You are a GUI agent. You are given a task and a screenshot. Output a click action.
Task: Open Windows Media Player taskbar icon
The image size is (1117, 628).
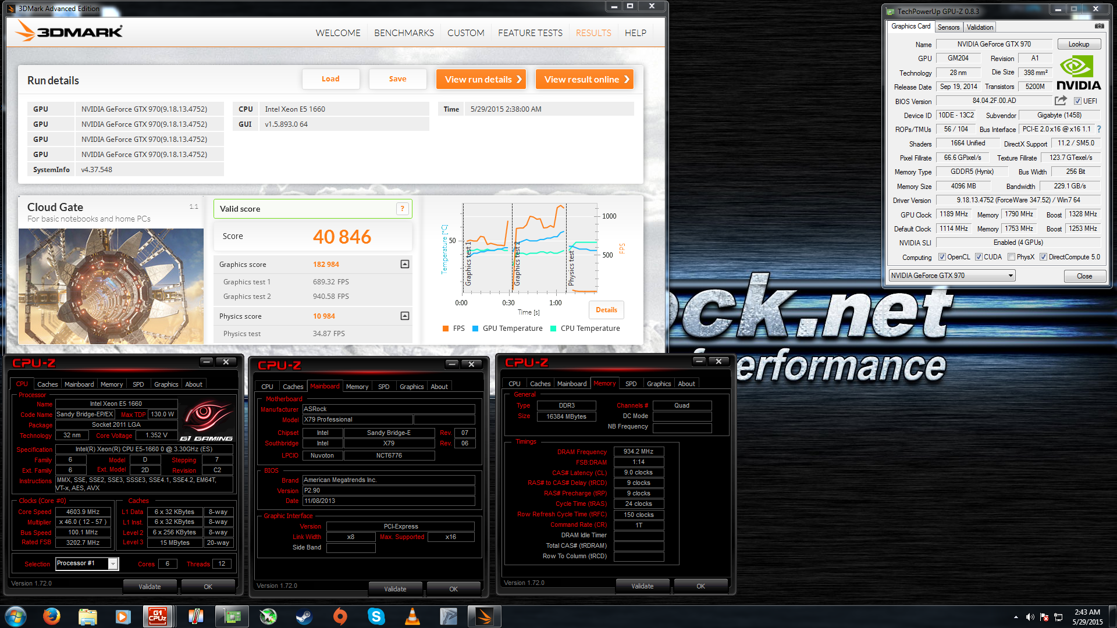(123, 616)
